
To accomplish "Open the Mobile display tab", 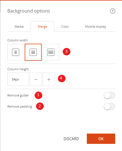I will [96, 27].
